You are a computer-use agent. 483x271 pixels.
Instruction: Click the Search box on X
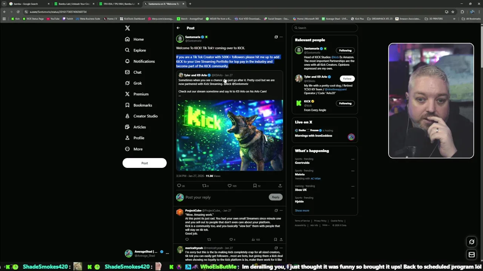click(x=325, y=28)
